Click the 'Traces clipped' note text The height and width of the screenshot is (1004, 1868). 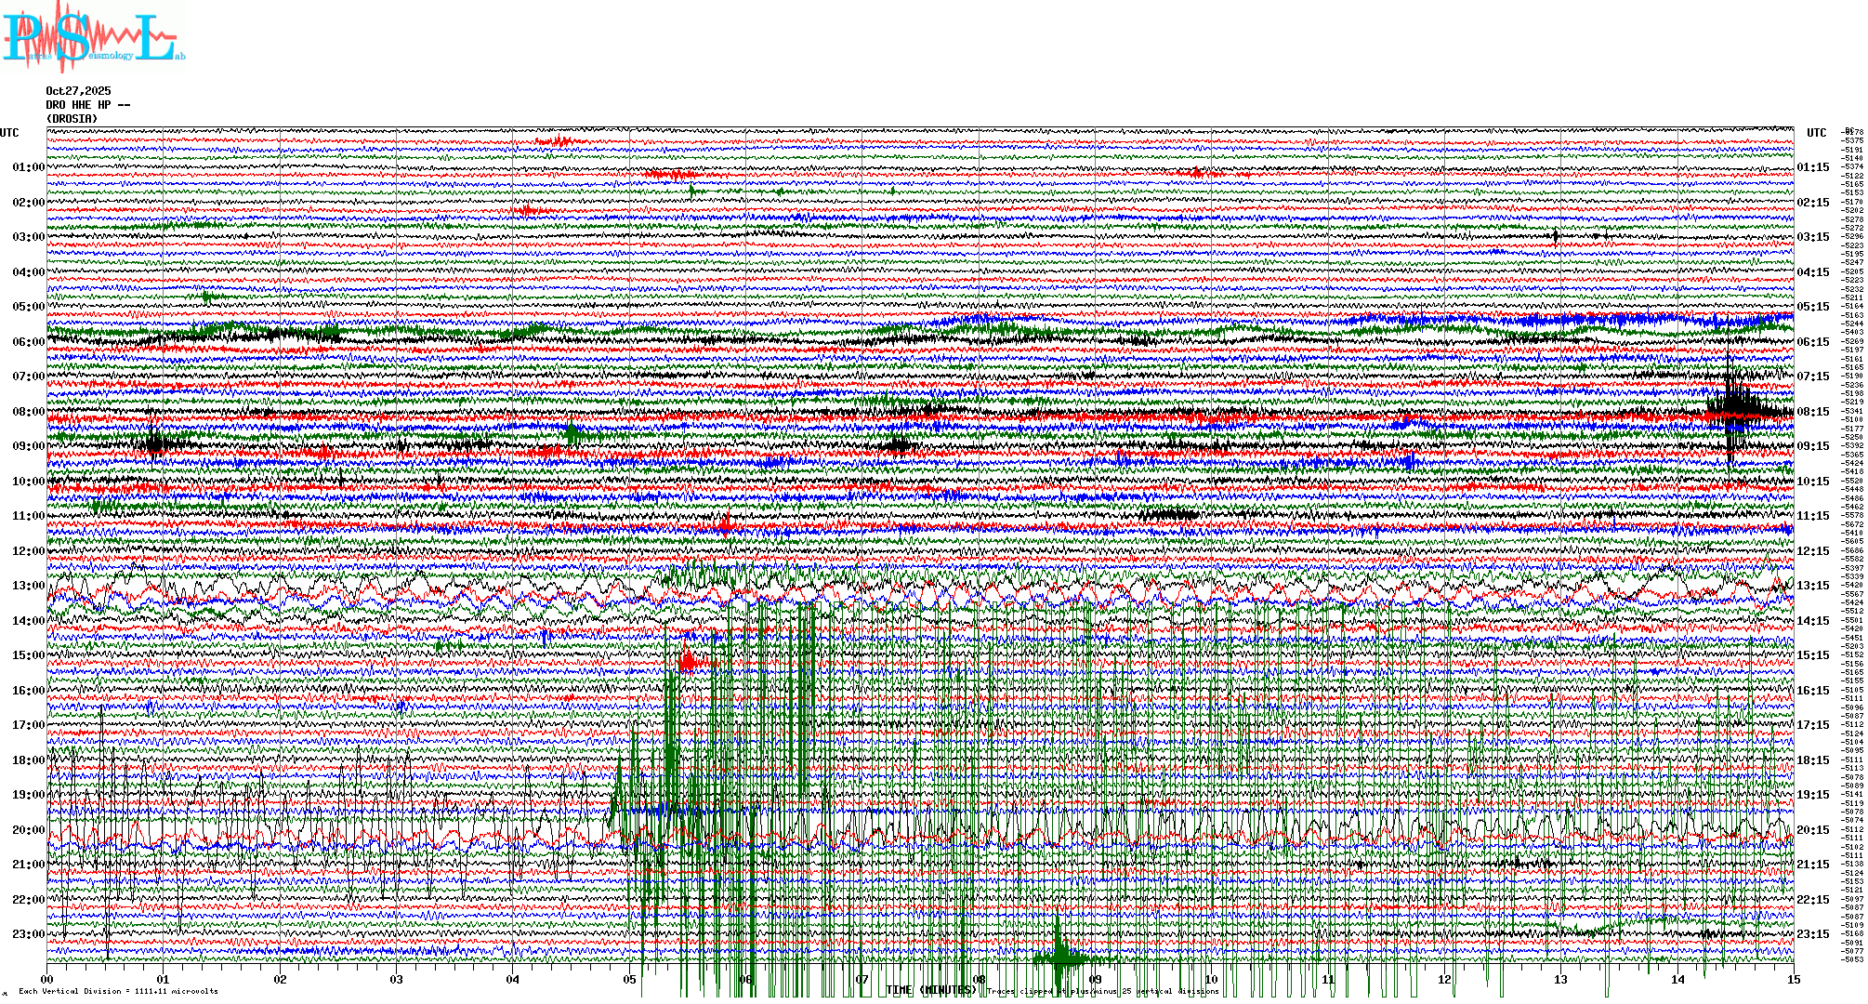pyautogui.click(x=1101, y=992)
